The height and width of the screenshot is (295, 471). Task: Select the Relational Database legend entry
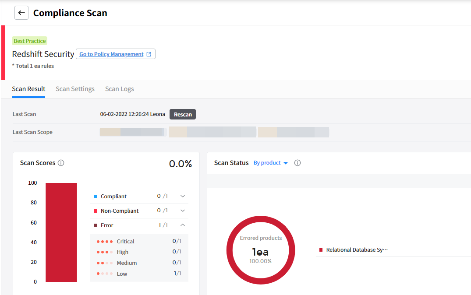tap(357, 250)
